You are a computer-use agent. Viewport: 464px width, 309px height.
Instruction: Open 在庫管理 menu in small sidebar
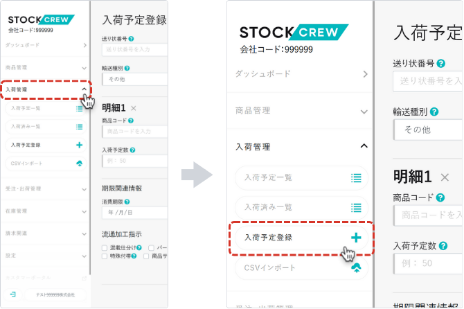[x=45, y=211]
